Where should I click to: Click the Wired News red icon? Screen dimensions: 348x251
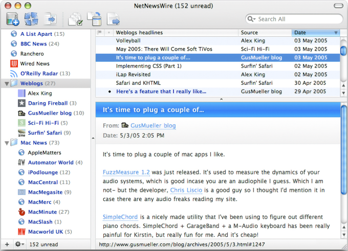coord(14,63)
